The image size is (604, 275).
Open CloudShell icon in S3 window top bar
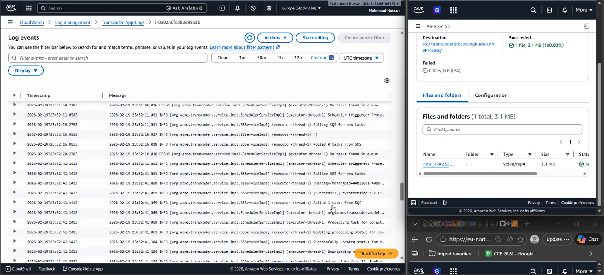(549, 10)
